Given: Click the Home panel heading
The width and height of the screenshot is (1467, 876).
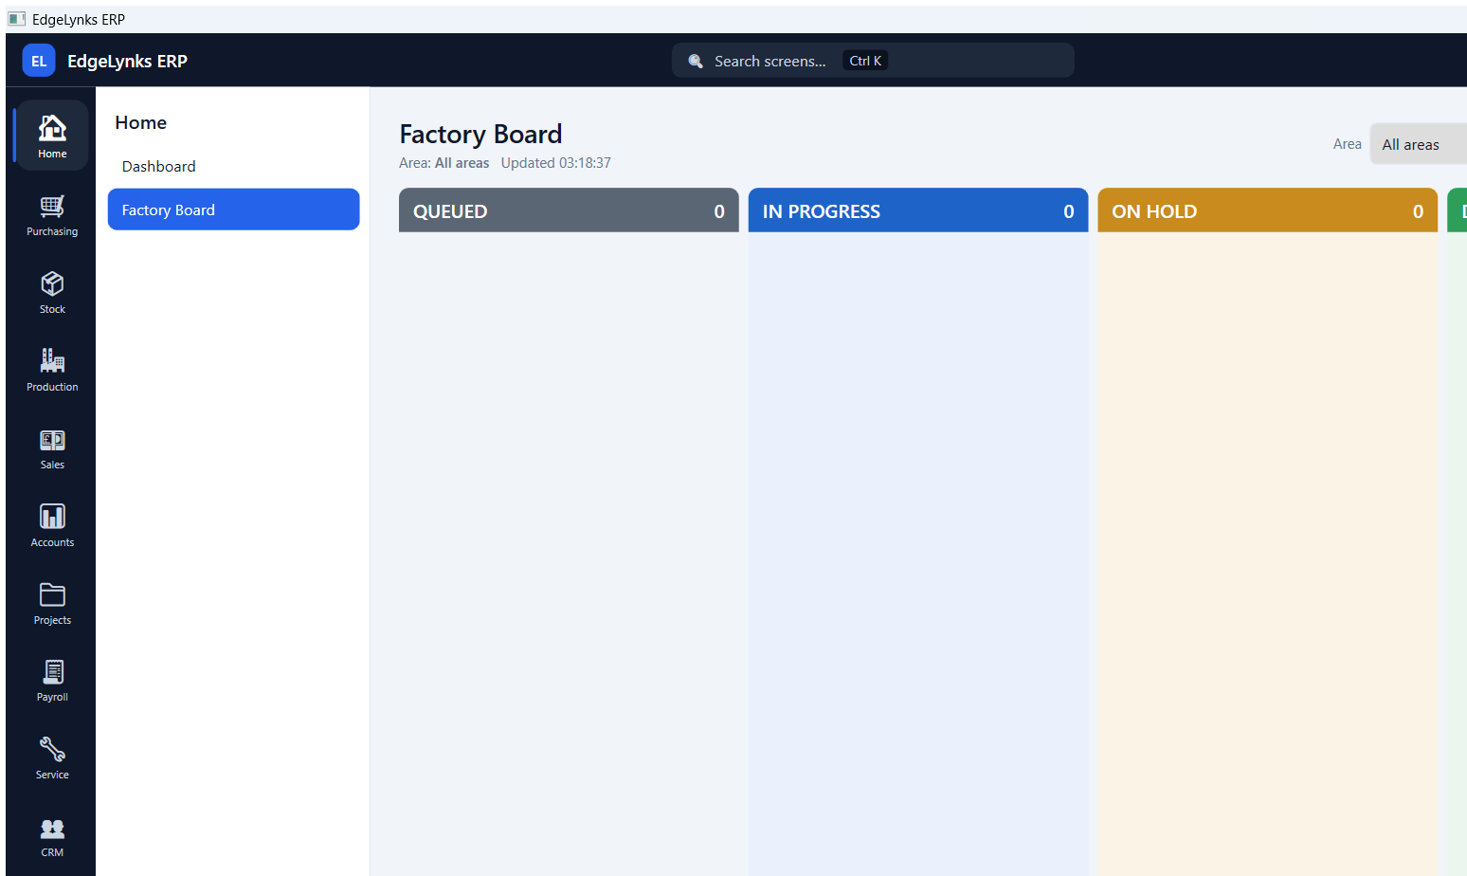Looking at the screenshot, I should [140, 122].
